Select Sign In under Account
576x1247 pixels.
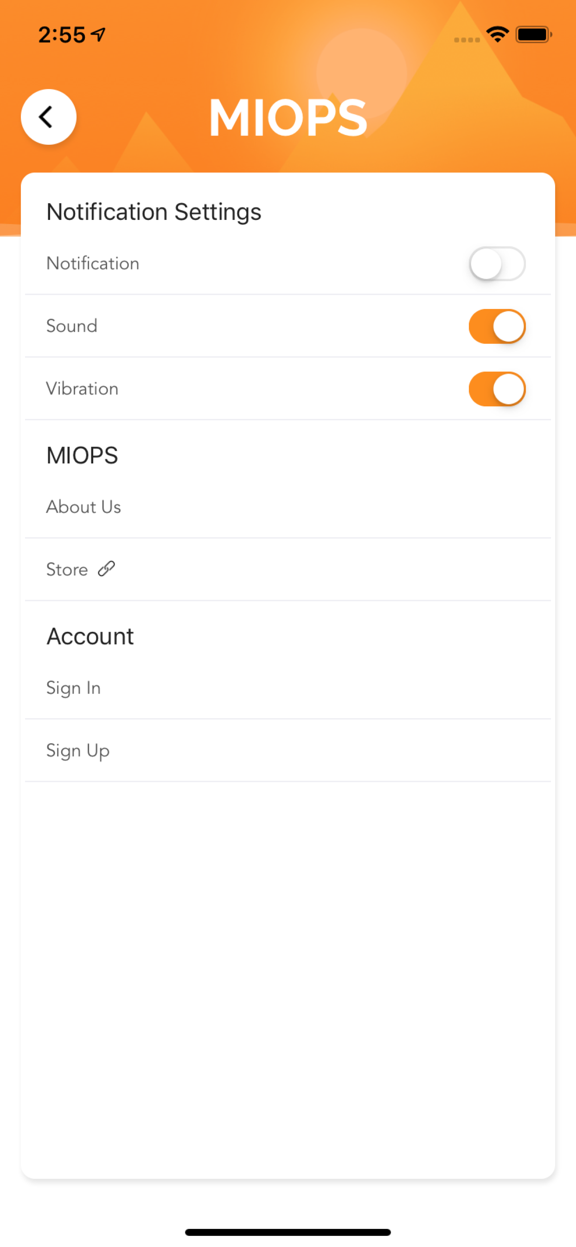288,688
